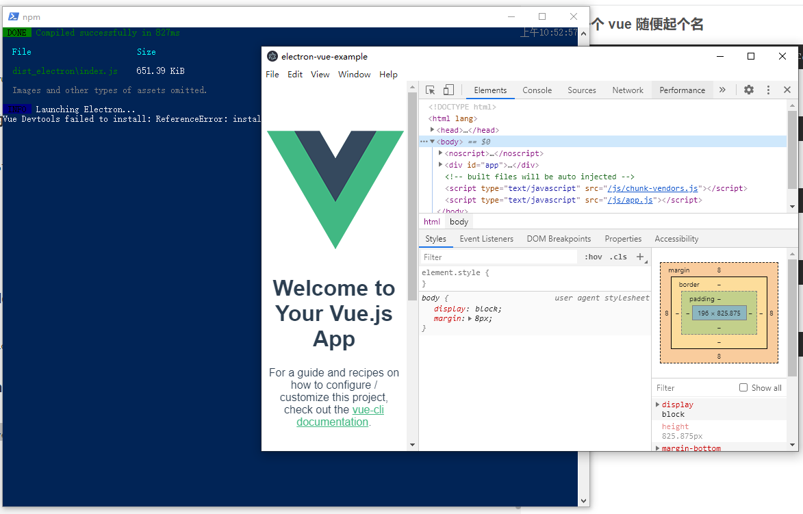Enable the Show all checkbox

pyautogui.click(x=743, y=387)
